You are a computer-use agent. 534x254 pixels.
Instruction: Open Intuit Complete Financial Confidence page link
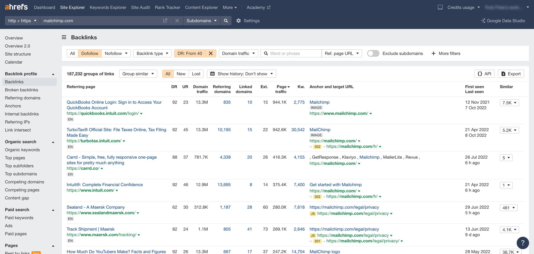click(x=105, y=185)
